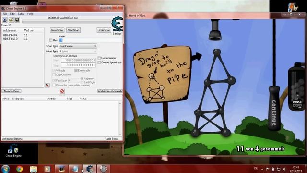Screen dimensions: 307x173
Task: Click the volume speaker tray icon
Action: [284, 169]
